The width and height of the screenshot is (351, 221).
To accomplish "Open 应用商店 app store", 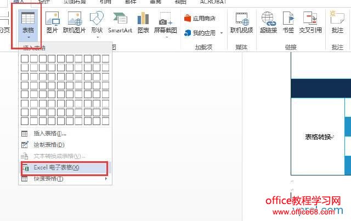I will click(200, 18).
